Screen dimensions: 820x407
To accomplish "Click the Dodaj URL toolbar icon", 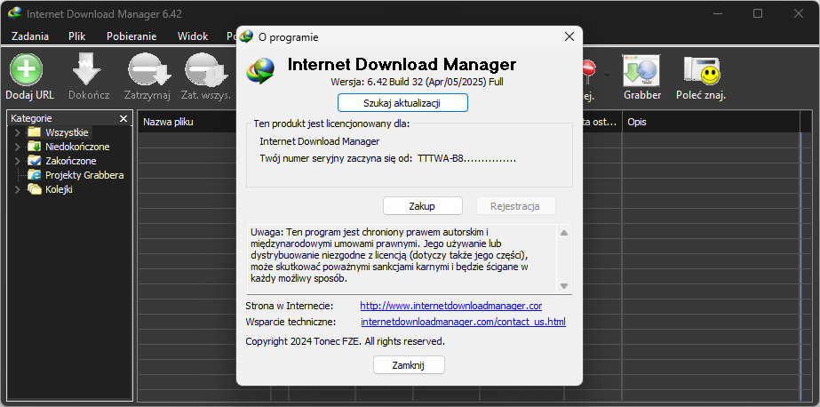I will coord(26,70).
